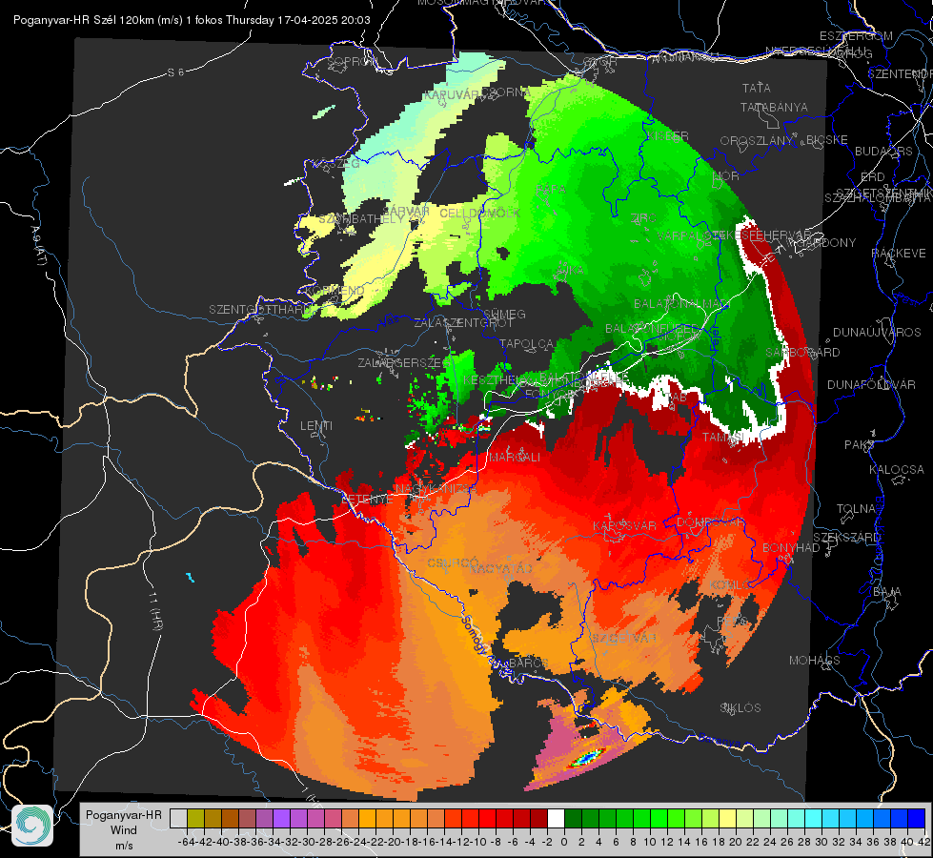Select the white swatch in the wind legend
933x858 pixels.
(x=556, y=818)
